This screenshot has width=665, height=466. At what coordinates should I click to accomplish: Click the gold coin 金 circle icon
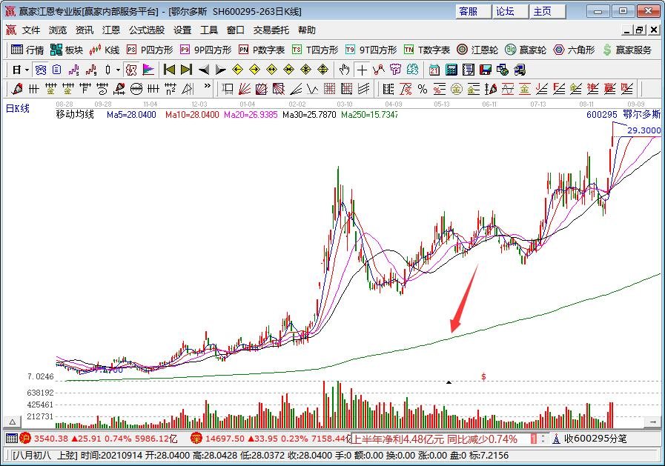tap(457, 89)
